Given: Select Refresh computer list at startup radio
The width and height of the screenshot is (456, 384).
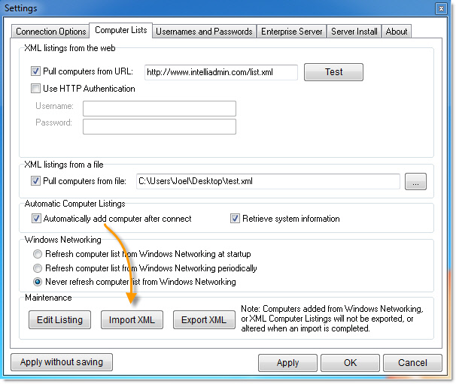Looking at the screenshot, I should tap(38, 254).
